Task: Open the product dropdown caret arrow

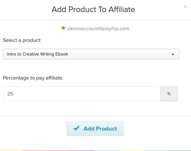Action: tap(173, 55)
